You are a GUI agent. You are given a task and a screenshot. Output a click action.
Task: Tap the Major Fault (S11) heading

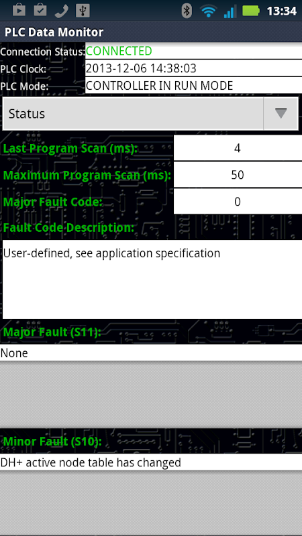pos(52,332)
